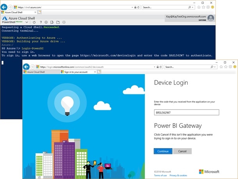Open the Terms of use link
This screenshot has width=238, height=179.
point(160,175)
